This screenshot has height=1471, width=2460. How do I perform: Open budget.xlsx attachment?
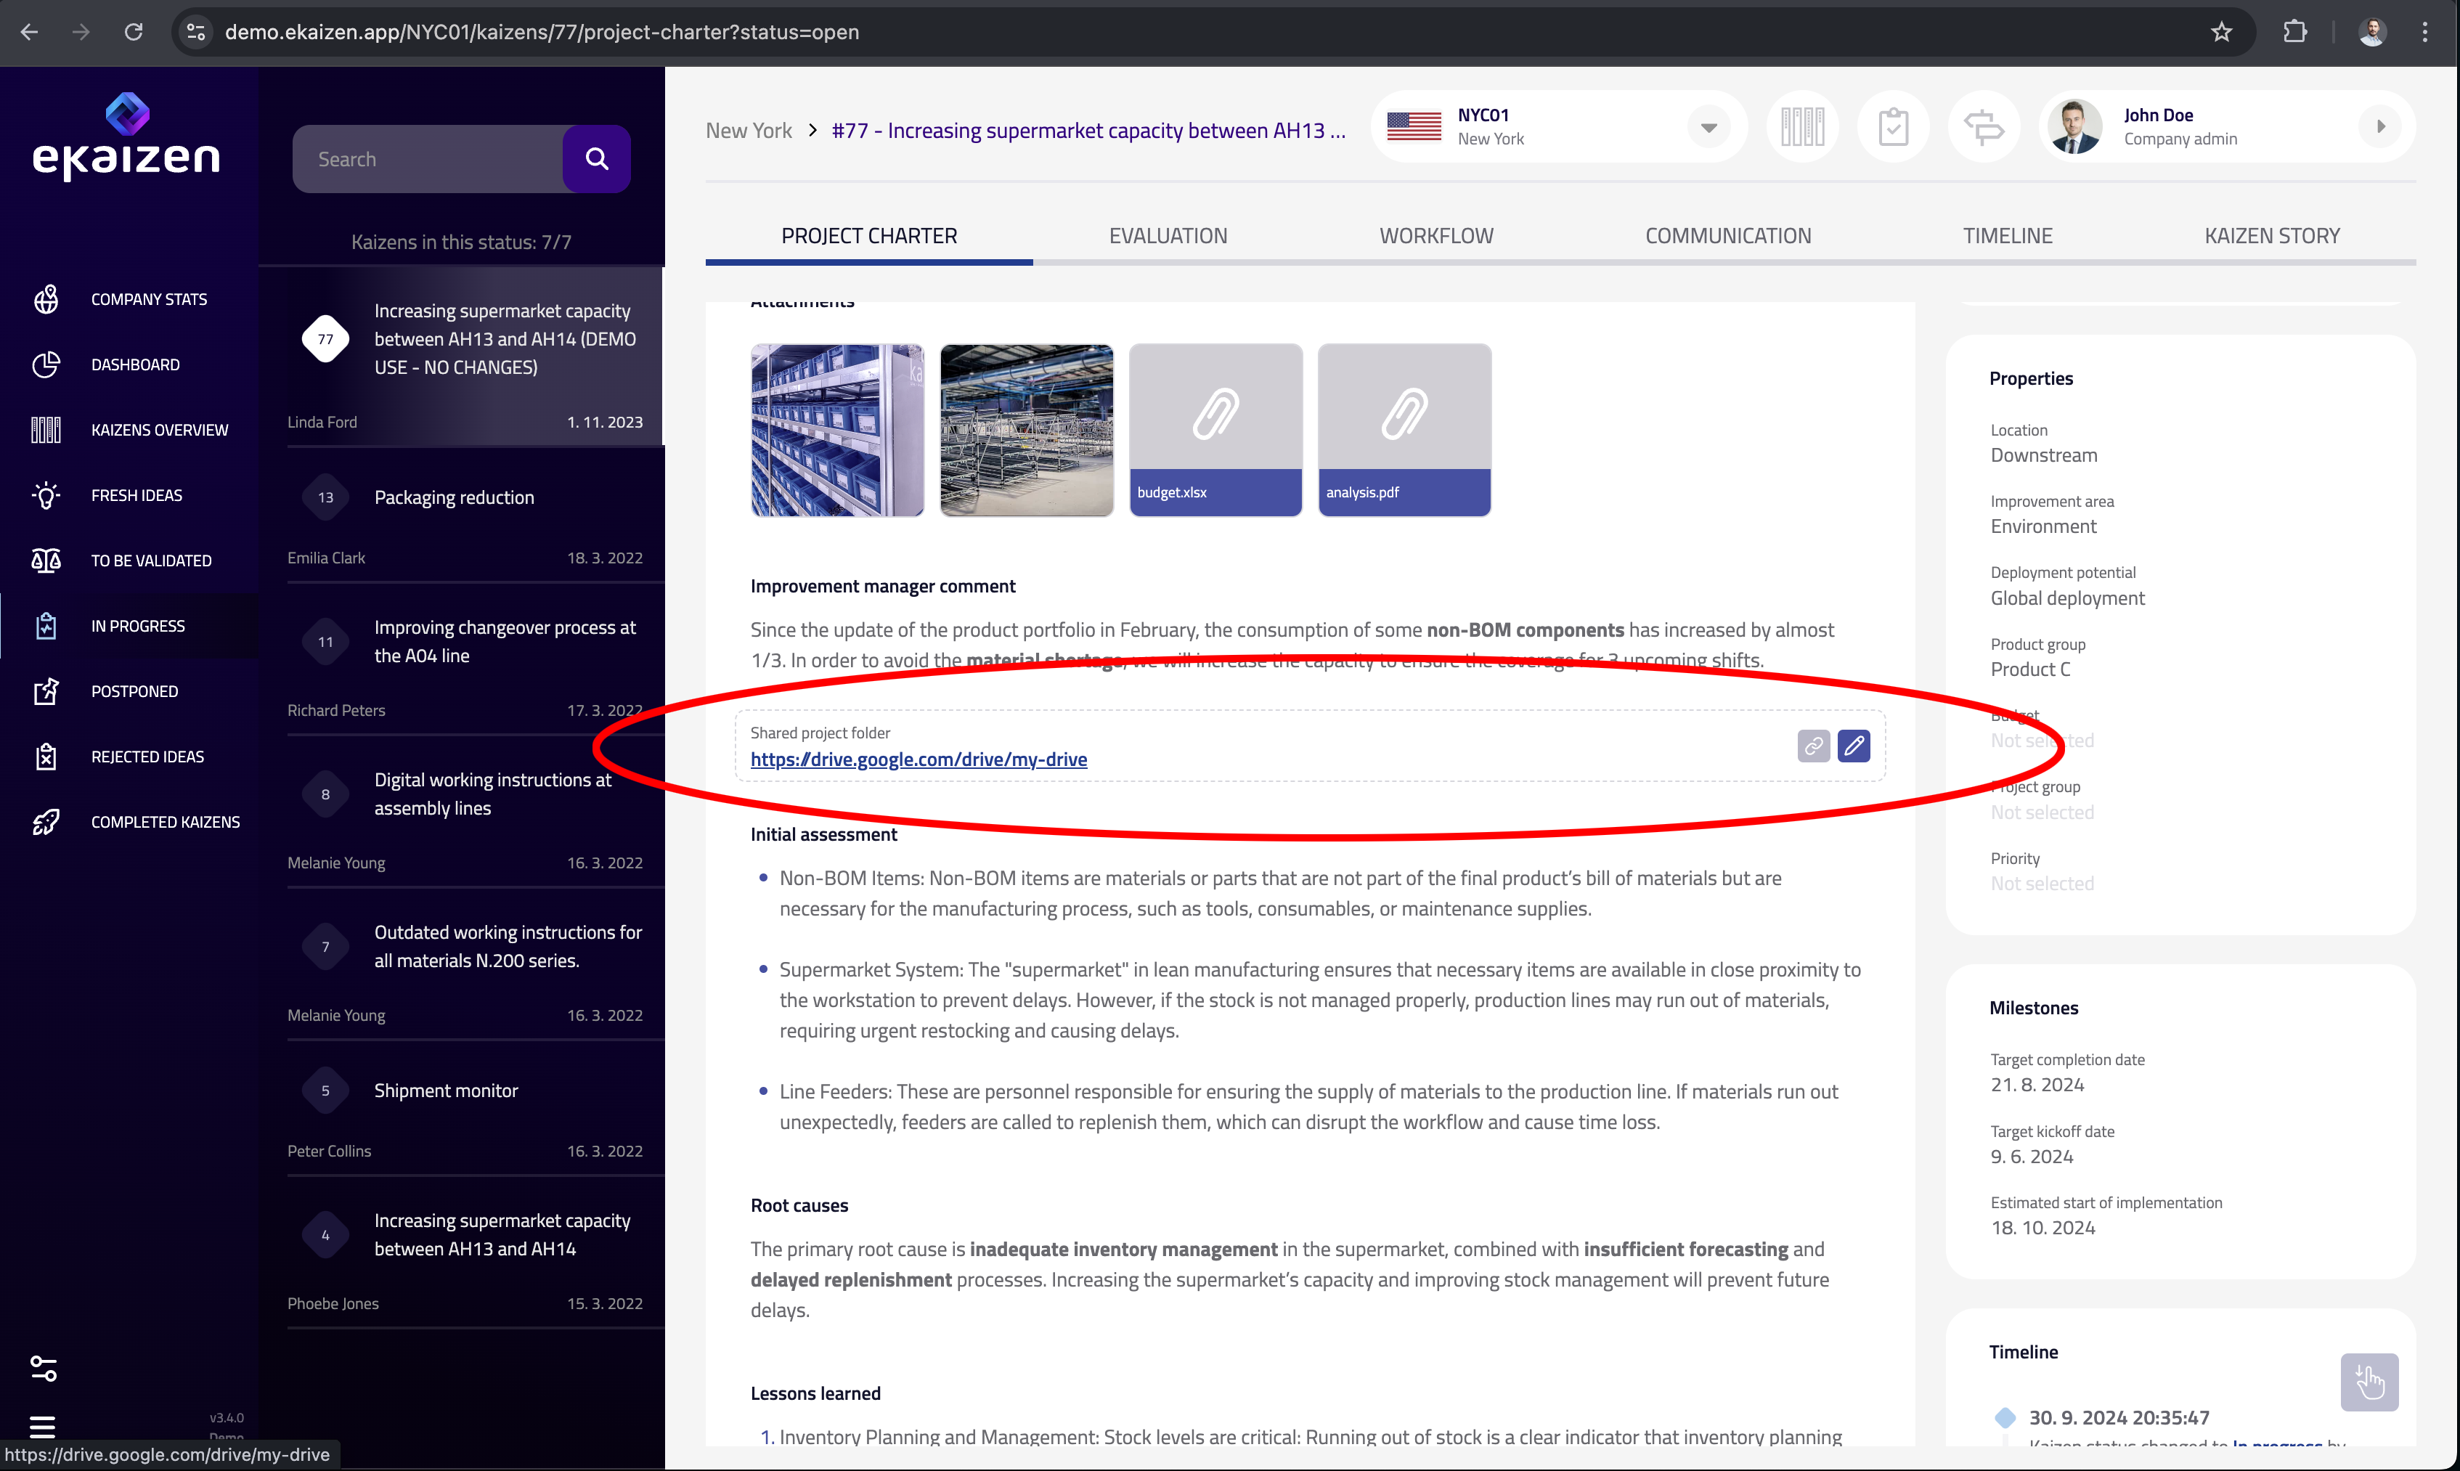1215,429
